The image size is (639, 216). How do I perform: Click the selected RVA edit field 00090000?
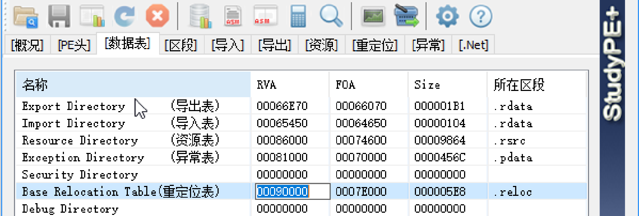click(293, 191)
